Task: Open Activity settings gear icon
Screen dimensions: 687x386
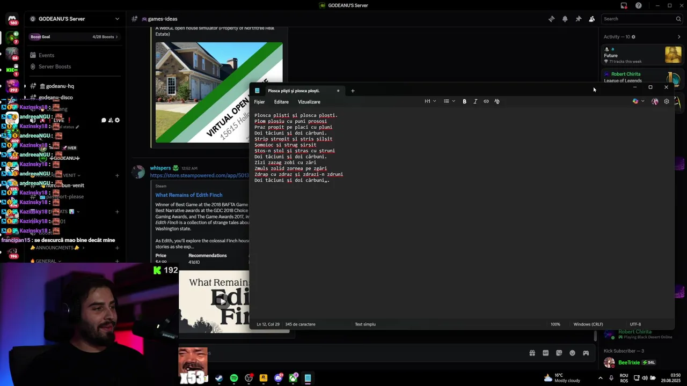Action: [x=633, y=37]
